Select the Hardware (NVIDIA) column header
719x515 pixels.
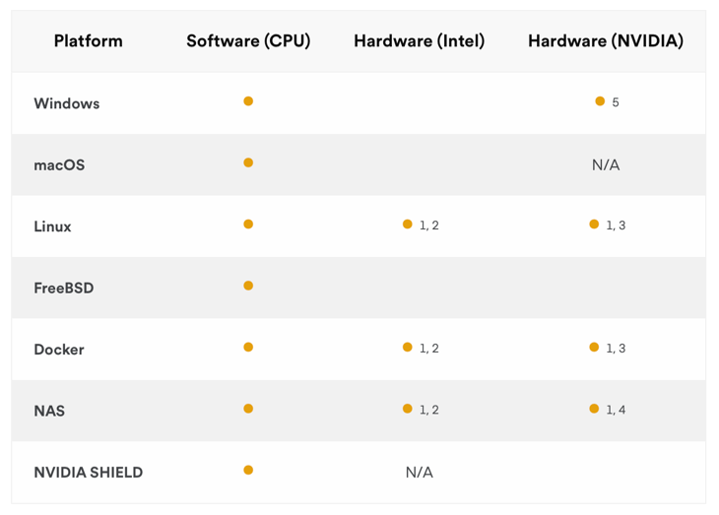click(605, 41)
